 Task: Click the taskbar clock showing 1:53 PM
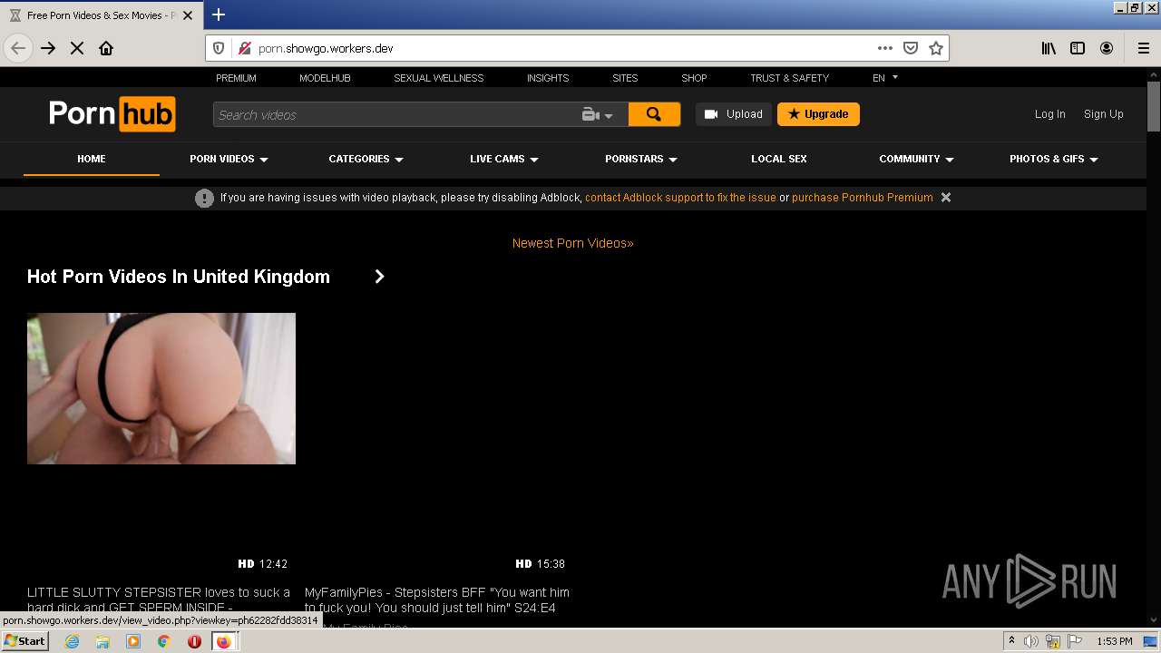1115,641
